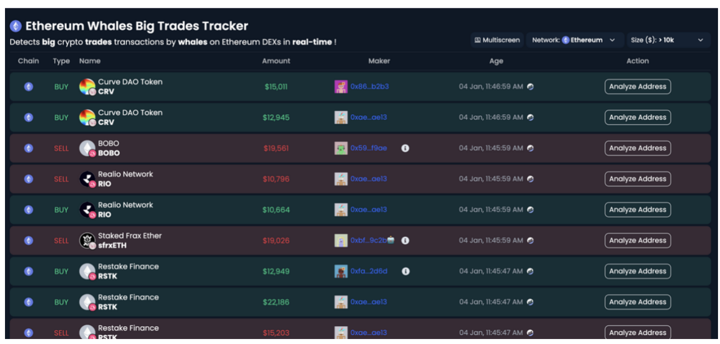Open maker address 0xbf...9c2b
The width and height of the screenshot is (720, 344).
[x=368, y=240]
